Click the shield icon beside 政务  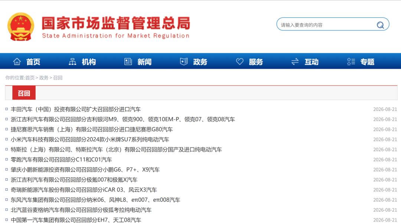pyautogui.click(x=184, y=61)
